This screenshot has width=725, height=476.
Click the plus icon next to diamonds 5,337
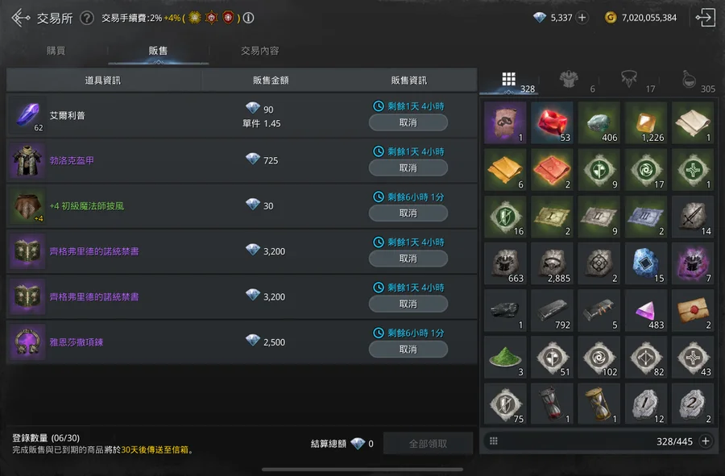point(582,18)
